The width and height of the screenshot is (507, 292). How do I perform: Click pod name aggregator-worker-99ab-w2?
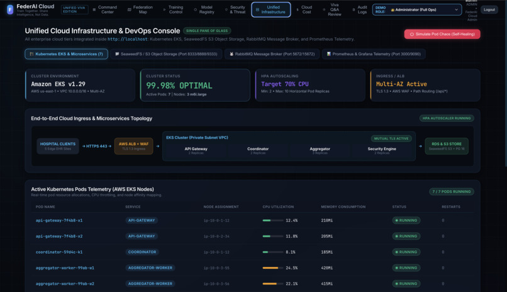click(65, 284)
